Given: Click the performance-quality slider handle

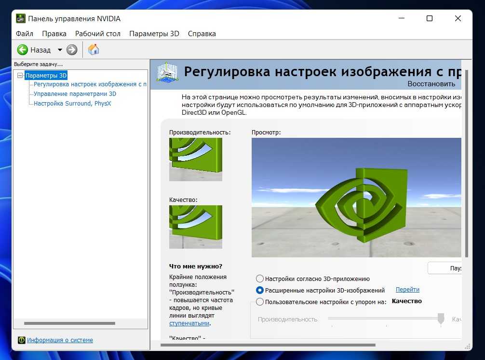Looking at the screenshot, I should [x=441, y=319].
